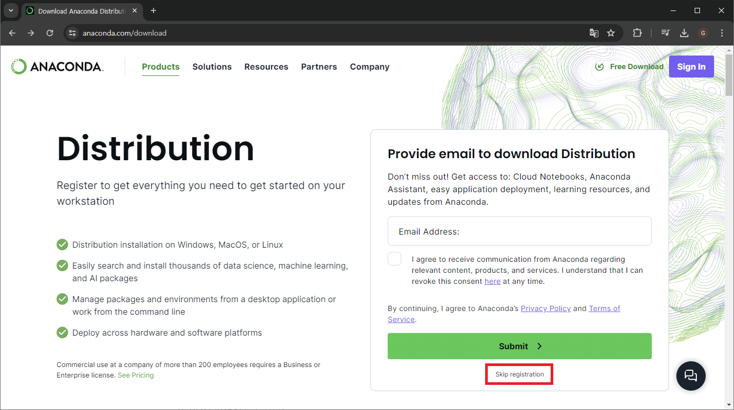Open the Google profile avatar
This screenshot has width=734, height=410.
[x=703, y=33]
